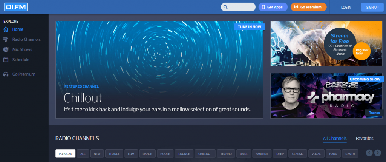The width and height of the screenshot is (386, 162).
Task: Click the phone icon on Get Apps
Action: coord(263,7)
